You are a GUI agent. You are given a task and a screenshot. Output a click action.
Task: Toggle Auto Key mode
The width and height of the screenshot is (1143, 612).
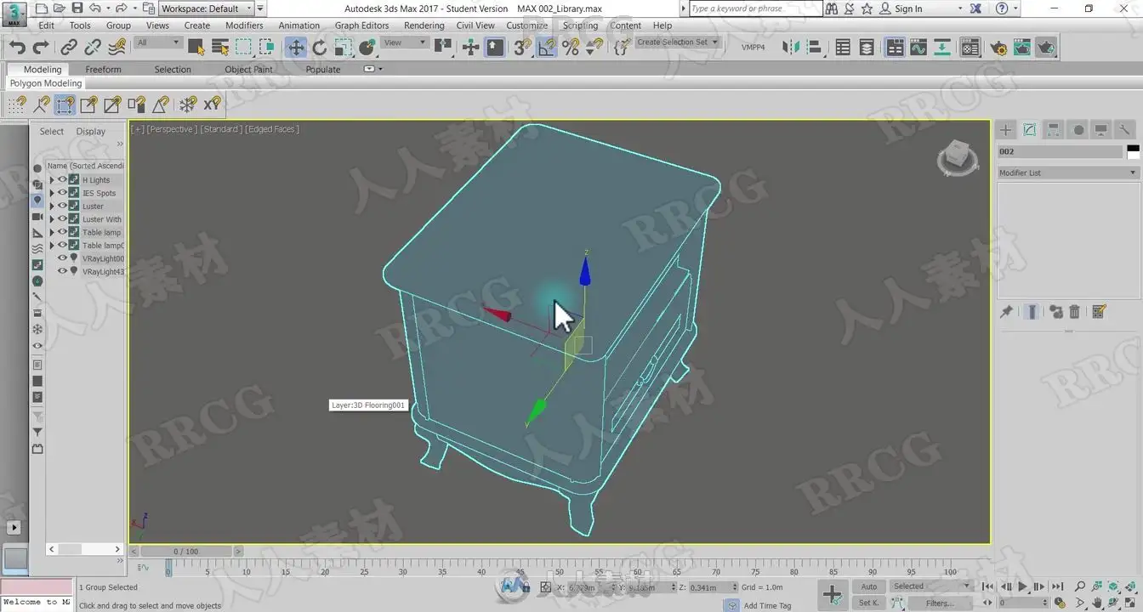[x=868, y=586]
